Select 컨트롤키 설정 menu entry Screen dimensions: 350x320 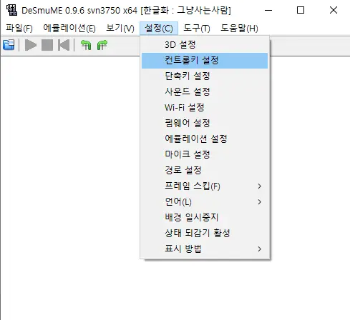pos(205,61)
